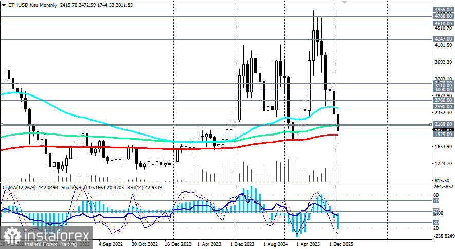Image resolution: width=455 pixels, height=249 pixels.
Task: Click the 264.5852 indicator scale maximum
Action: click(x=443, y=187)
